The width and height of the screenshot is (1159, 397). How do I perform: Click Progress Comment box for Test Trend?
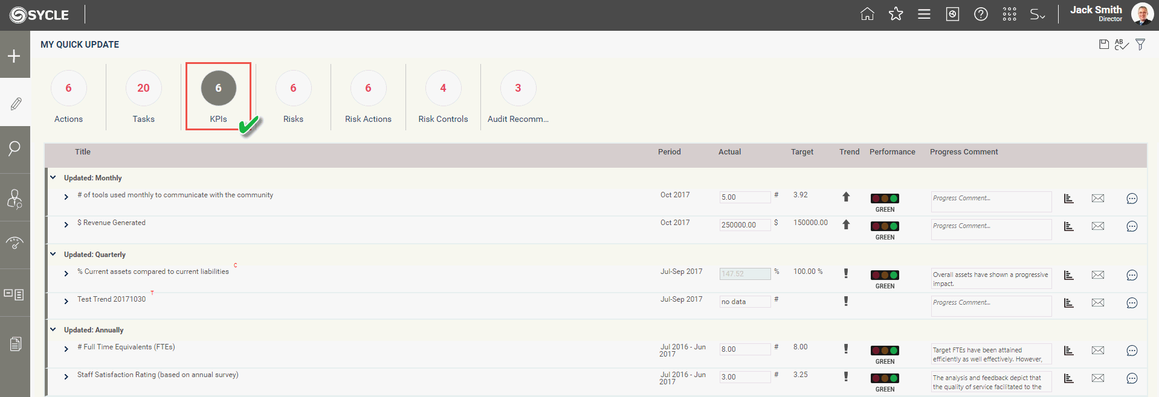991,306
